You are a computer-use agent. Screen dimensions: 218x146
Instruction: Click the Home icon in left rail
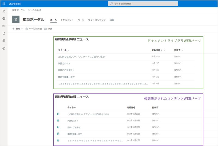[4, 11]
